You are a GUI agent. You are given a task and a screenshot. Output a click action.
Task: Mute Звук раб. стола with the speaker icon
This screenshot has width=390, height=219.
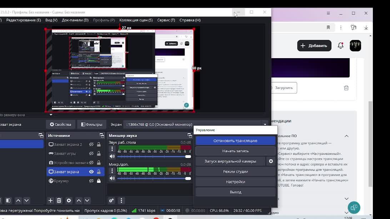pos(112,157)
